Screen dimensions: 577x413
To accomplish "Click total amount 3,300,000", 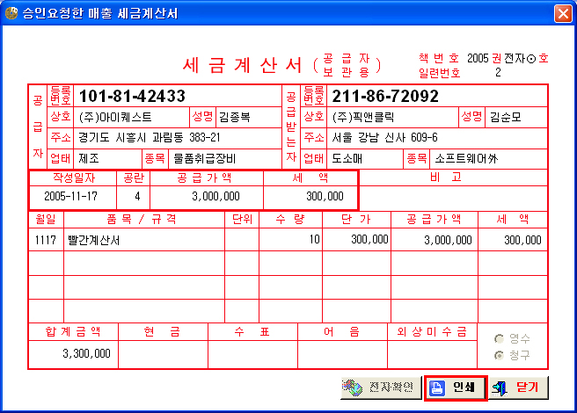I will click(86, 354).
